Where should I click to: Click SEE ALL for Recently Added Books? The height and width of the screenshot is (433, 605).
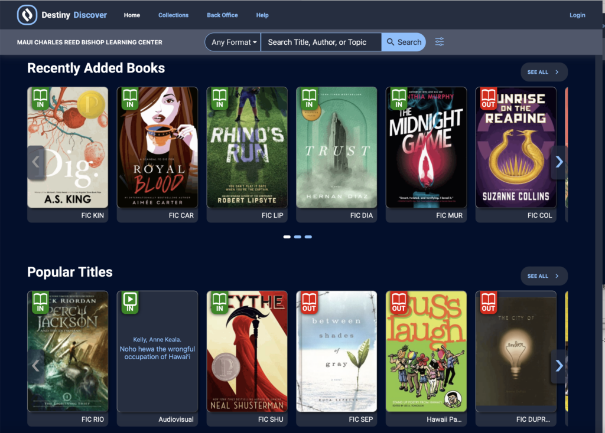[543, 71]
